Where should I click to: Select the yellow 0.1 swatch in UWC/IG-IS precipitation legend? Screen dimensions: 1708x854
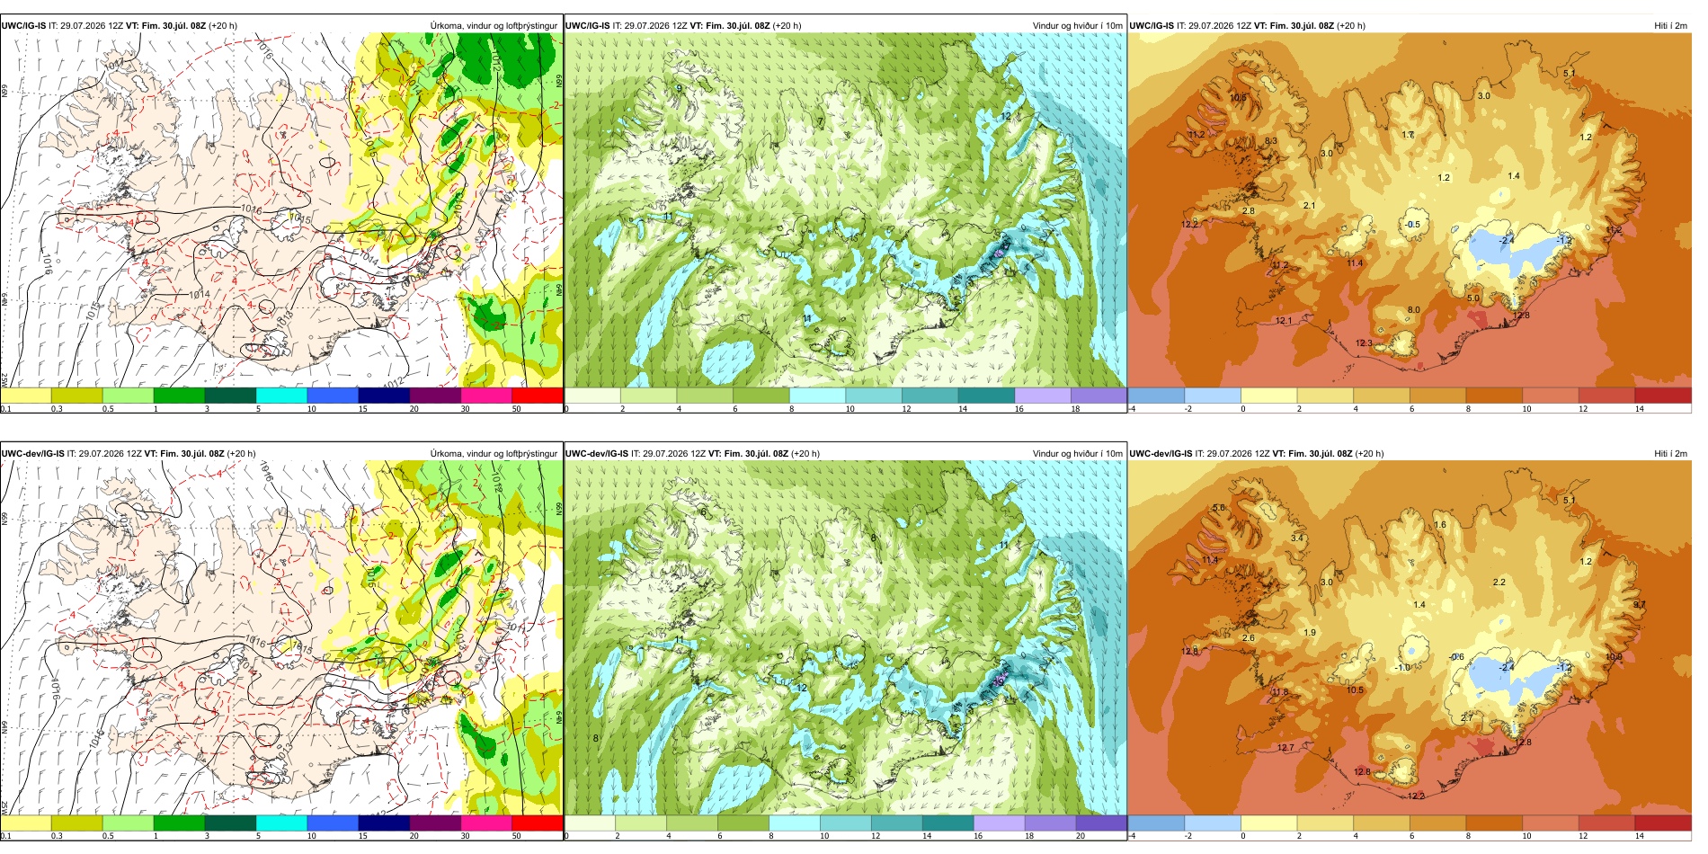tap(25, 396)
